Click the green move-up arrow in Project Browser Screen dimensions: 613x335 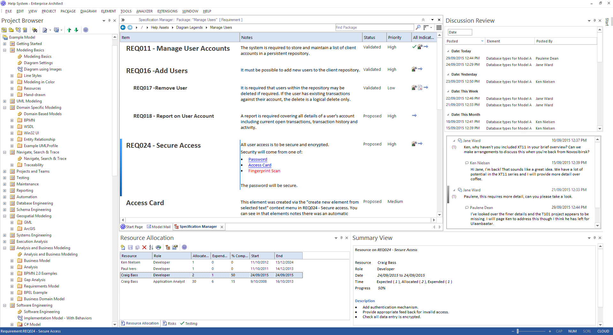pos(69,30)
